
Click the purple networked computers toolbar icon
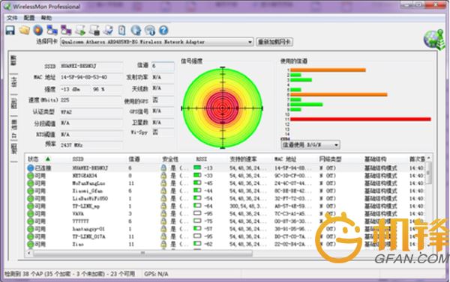[x=66, y=30]
